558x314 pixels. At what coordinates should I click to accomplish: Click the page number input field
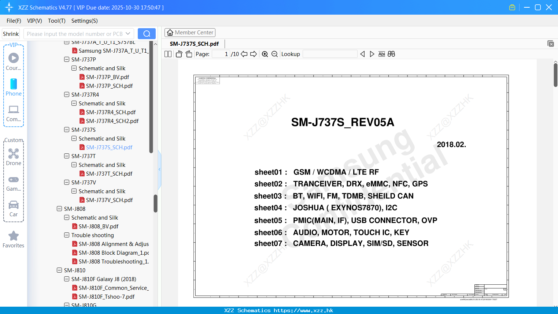point(221,54)
